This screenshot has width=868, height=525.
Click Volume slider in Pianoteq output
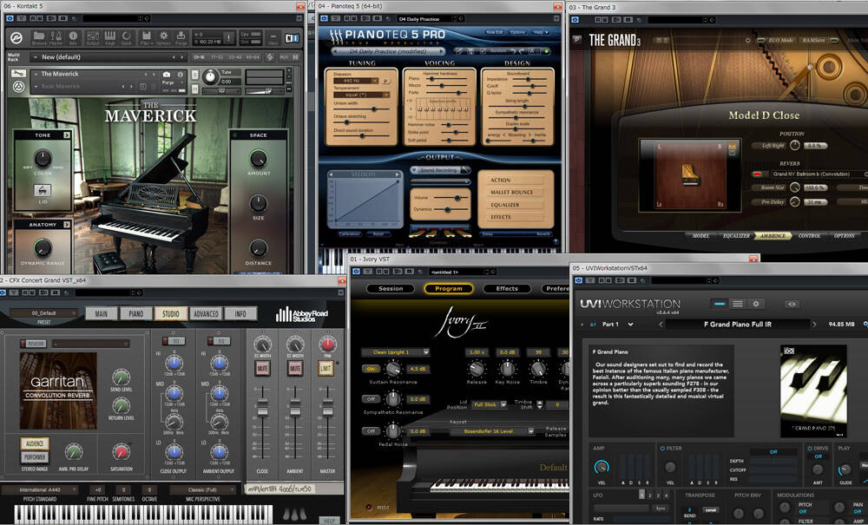[x=450, y=198]
